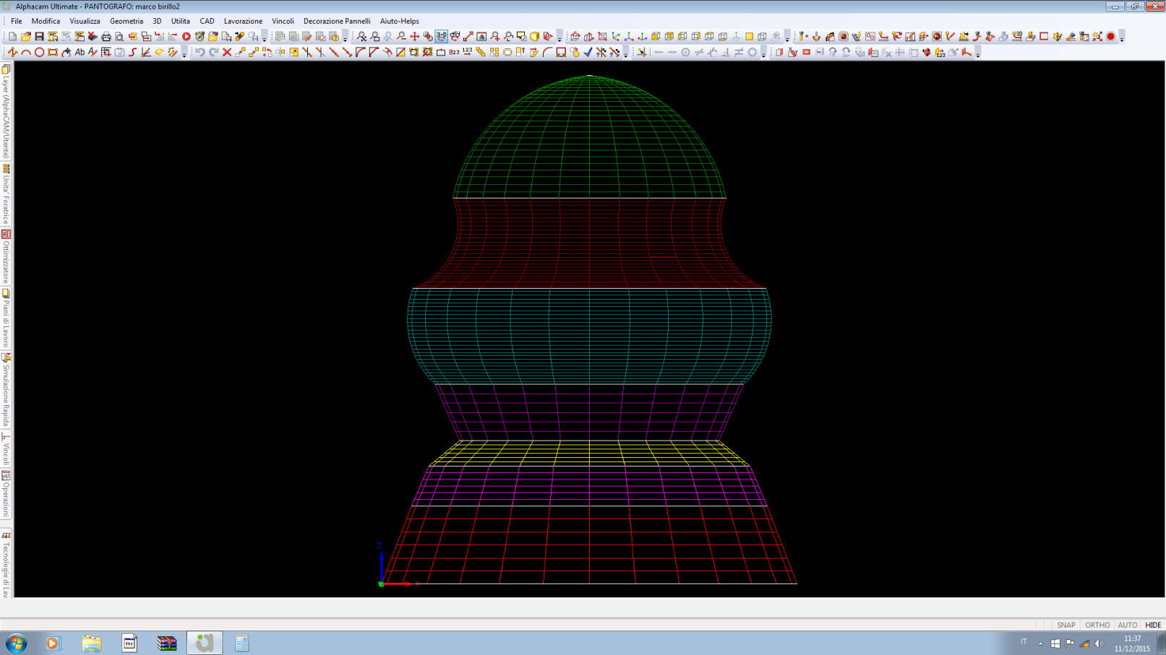Open WinRAR from the Windows taskbar
The image size is (1166, 655).
click(167, 643)
